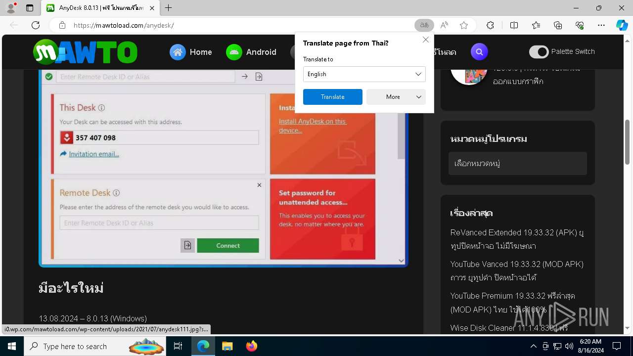Open the taskbar clock showing 6:20 AM
This screenshot has width=633, height=356.
(590, 346)
